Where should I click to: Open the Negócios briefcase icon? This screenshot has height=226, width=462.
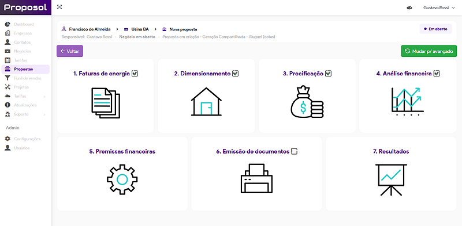[8, 51]
